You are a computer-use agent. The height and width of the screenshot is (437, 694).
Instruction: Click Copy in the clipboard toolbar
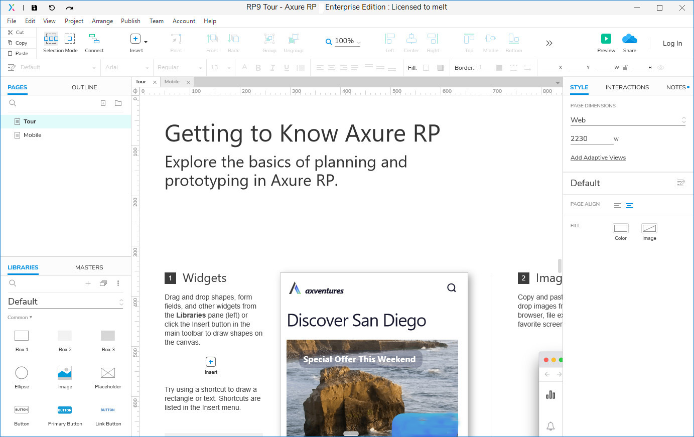pyautogui.click(x=18, y=43)
